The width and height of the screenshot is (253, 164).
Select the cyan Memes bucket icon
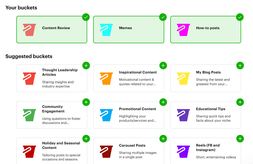pyautogui.click(x=106, y=30)
